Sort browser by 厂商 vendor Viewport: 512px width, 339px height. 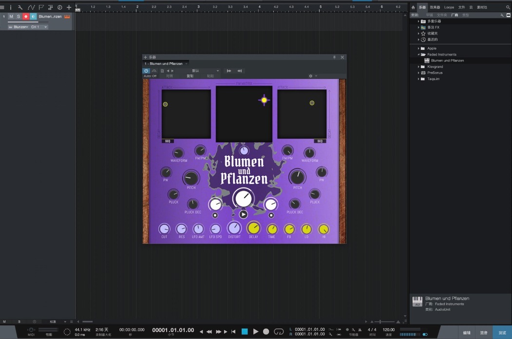tap(455, 15)
